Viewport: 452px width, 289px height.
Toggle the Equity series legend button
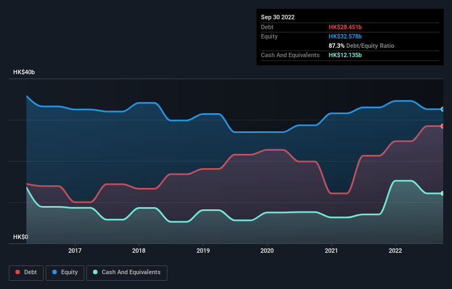tap(65, 273)
